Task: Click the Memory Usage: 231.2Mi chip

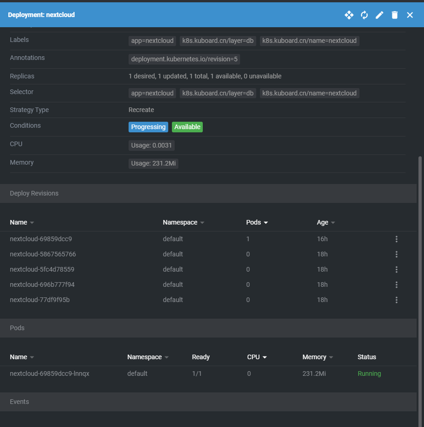Action: (153, 163)
